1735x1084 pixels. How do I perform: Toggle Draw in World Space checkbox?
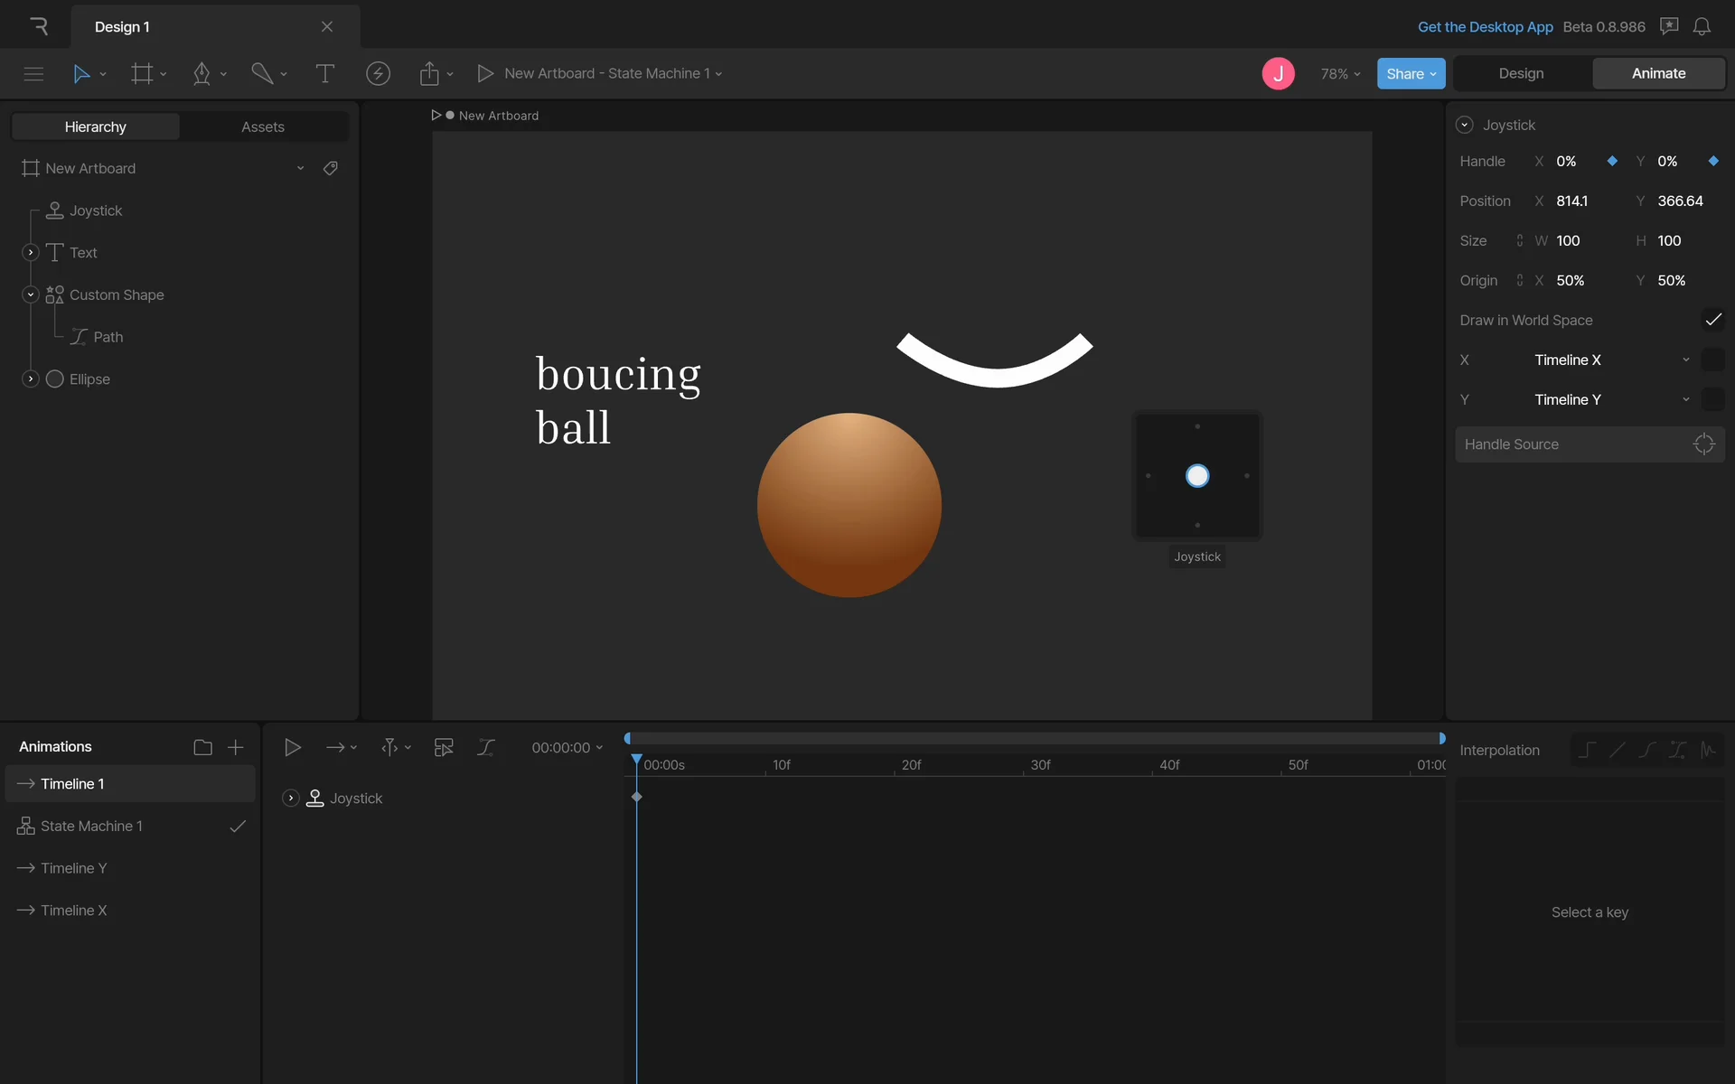click(1712, 320)
